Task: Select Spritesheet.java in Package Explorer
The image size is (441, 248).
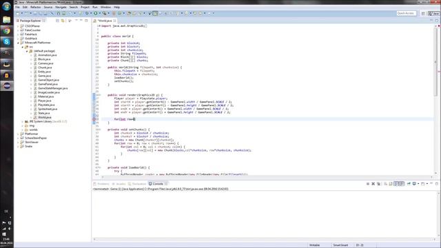Action: [x=48, y=109]
